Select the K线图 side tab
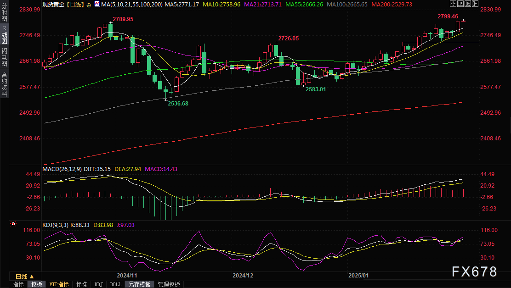Screen dimensions: 511x288 tap(5, 35)
